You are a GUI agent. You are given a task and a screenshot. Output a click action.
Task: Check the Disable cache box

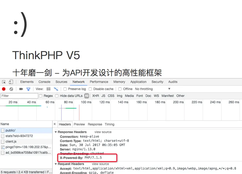[90, 89]
